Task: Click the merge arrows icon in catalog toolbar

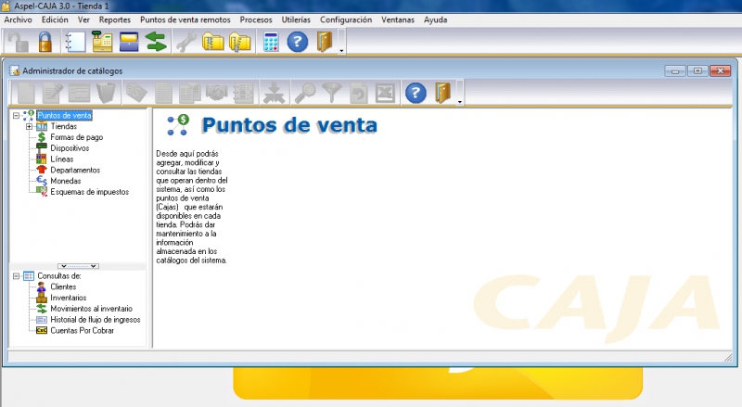Action: [x=274, y=93]
